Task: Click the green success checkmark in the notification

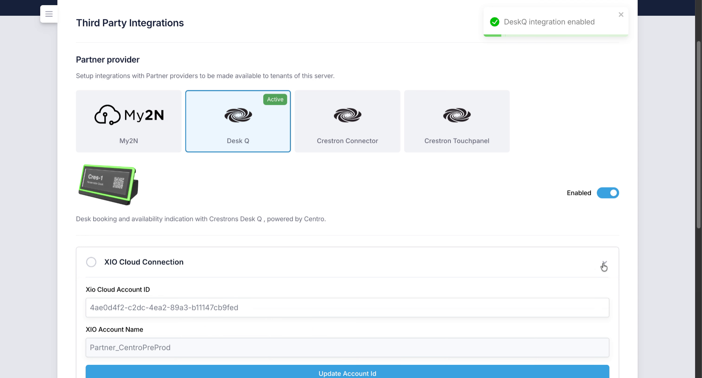Action: click(x=494, y=22)
